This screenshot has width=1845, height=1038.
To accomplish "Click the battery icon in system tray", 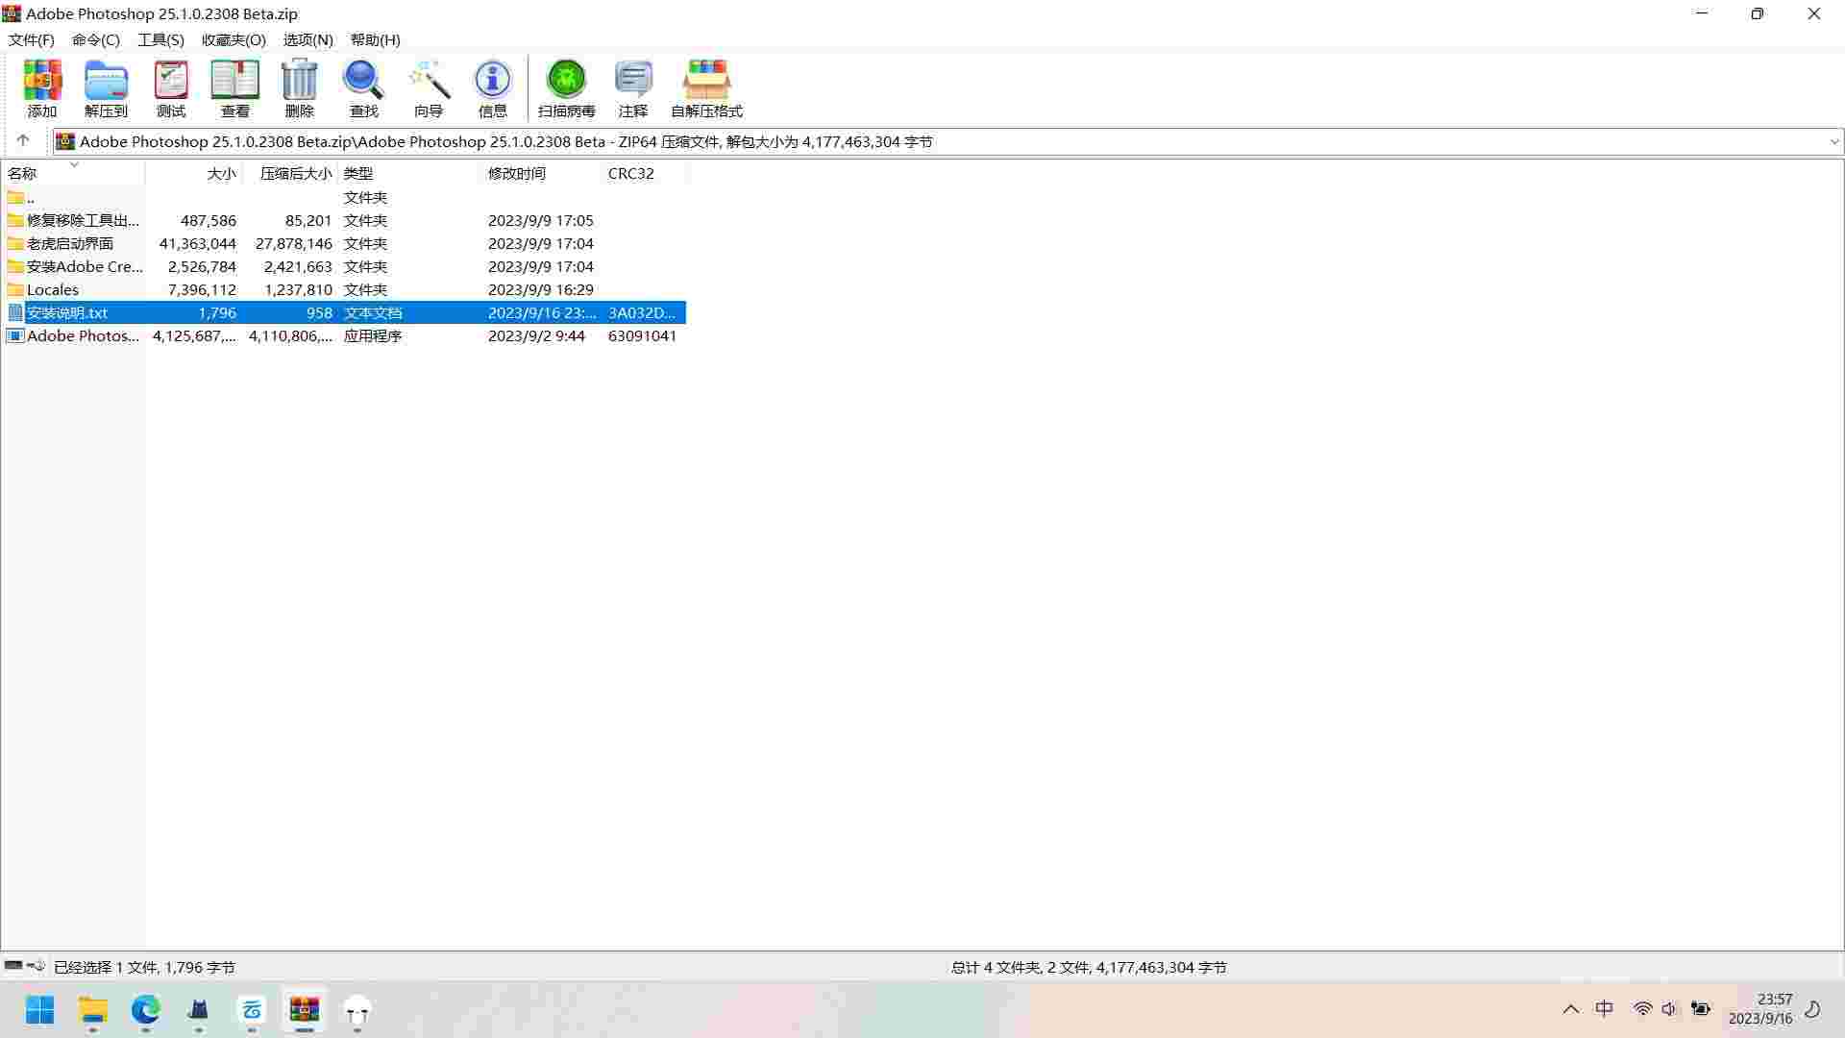I will 1701,1009.
